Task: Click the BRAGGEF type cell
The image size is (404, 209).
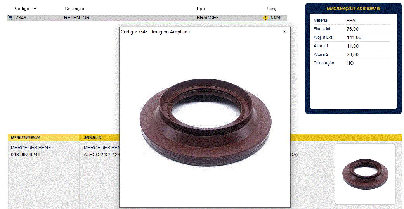Action: [208, 18]
